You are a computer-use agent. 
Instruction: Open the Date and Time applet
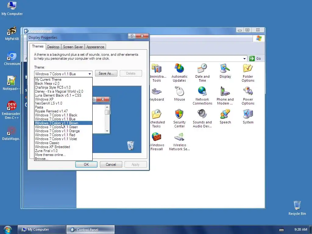(x=202, y=73)
